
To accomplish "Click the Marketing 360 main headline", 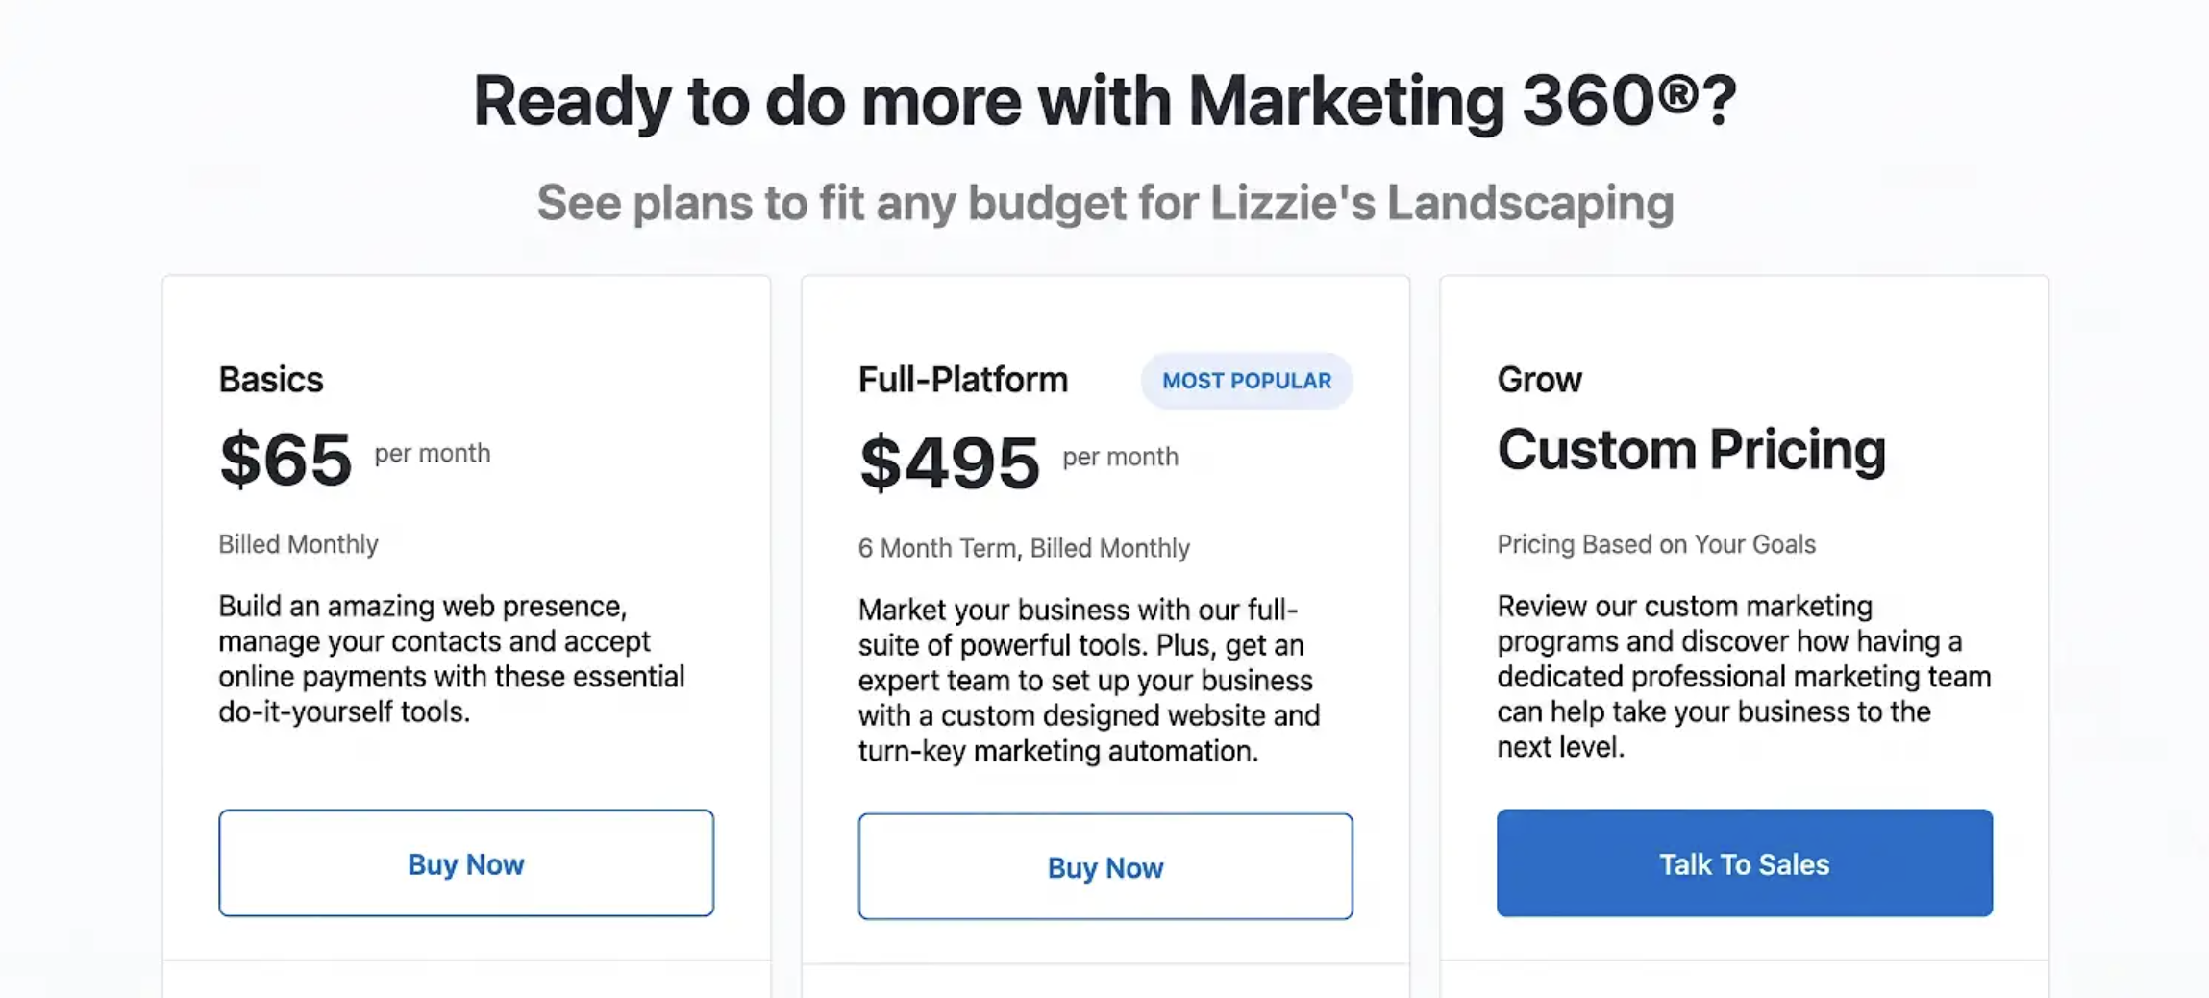I will tap(1104, 101).
